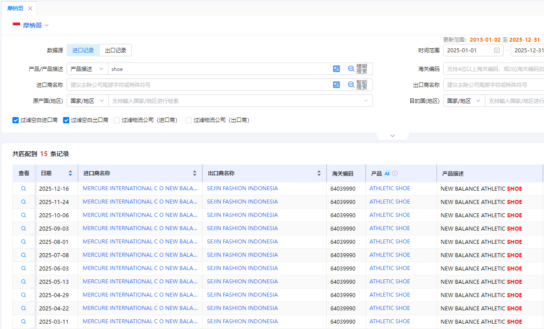Trigger smart search with the 智能搜索 icon

click(351, 84)
